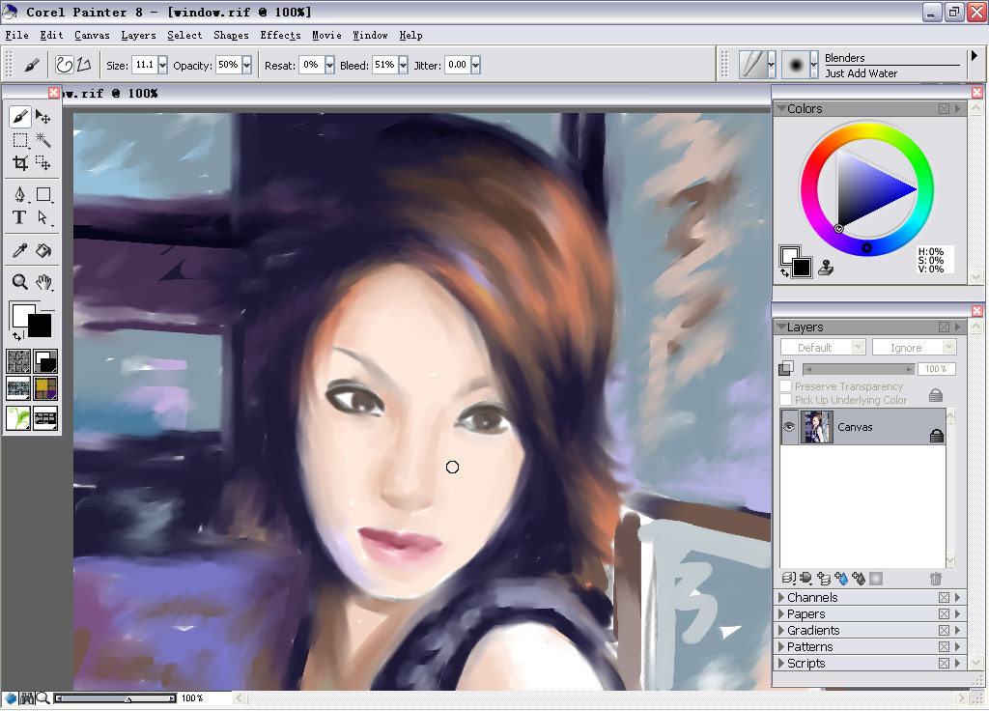This screenshot has height=711, width=989.
Task: Close the Gradients palette with X box
Action: 944,630
